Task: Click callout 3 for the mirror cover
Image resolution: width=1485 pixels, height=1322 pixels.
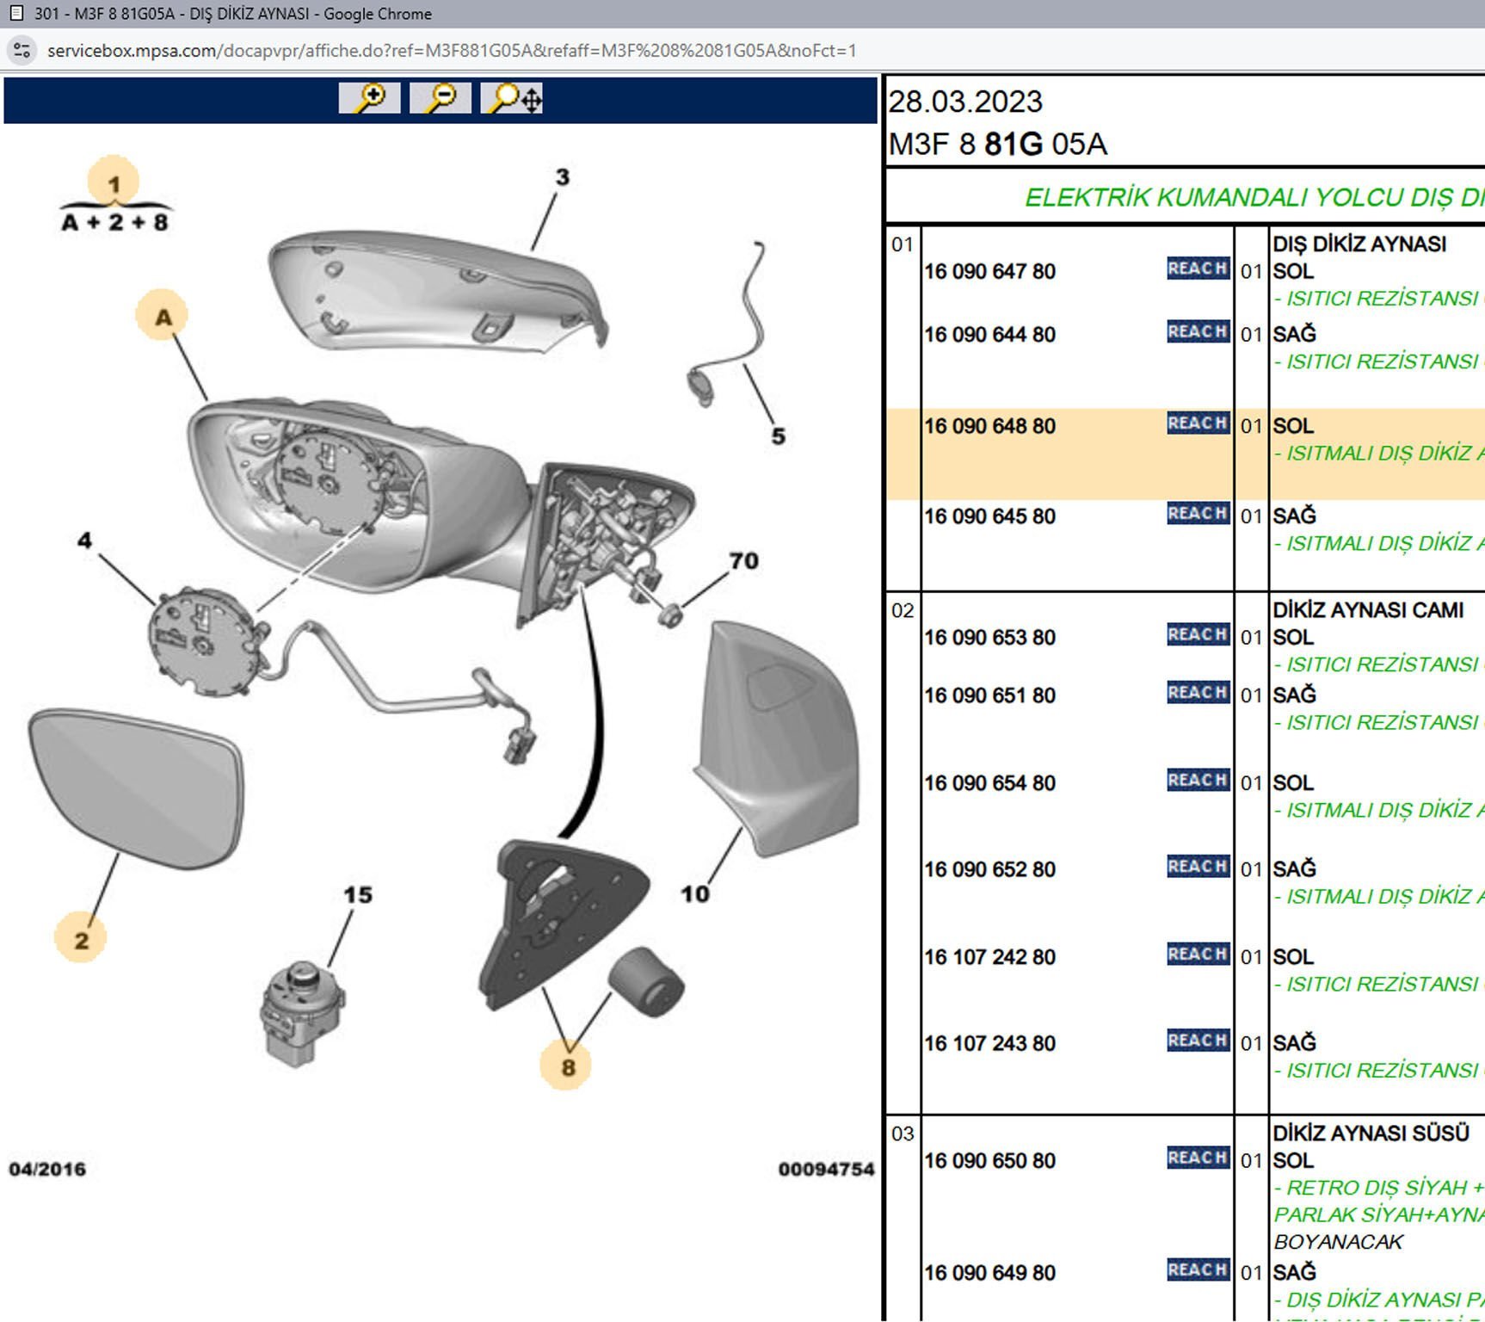Action: pos(562,177)
